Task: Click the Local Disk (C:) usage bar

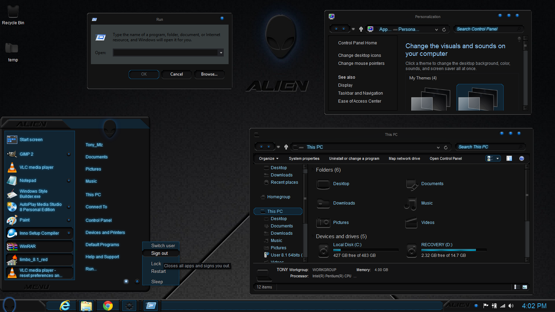Action: coord(366,250)
